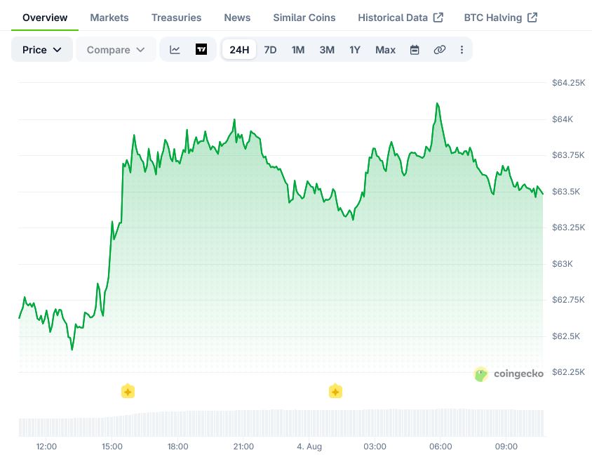Open the Compare dropdown
The image size is (592, 455).
point(116,50)
